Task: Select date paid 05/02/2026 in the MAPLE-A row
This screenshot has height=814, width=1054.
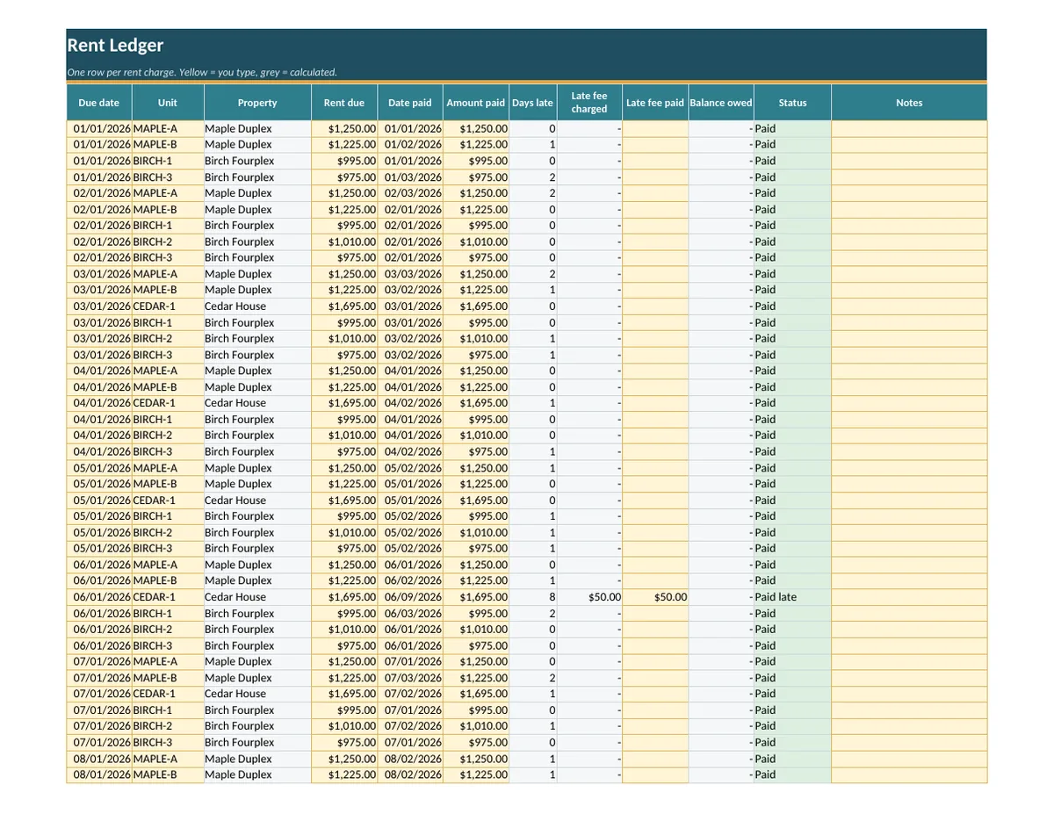Action: (x=410, y=468)
